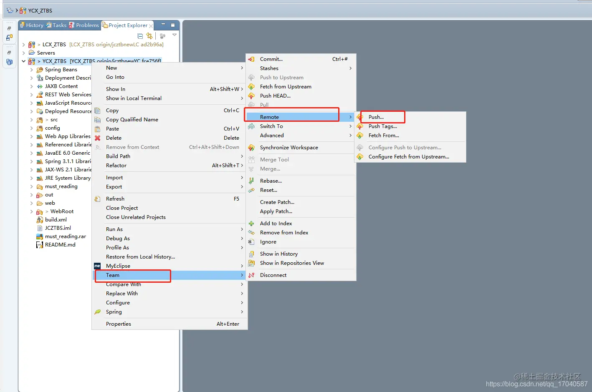
Task: Expand the config folder node
Action: (32, 128)
